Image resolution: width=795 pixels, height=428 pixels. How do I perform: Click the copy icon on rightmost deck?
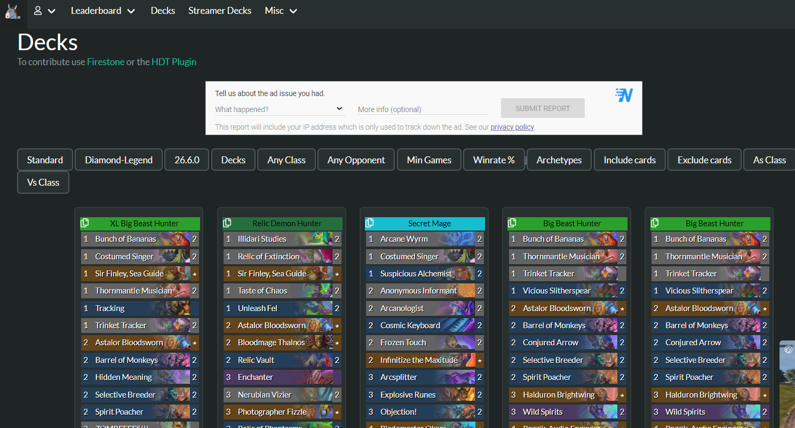point(655,223)
